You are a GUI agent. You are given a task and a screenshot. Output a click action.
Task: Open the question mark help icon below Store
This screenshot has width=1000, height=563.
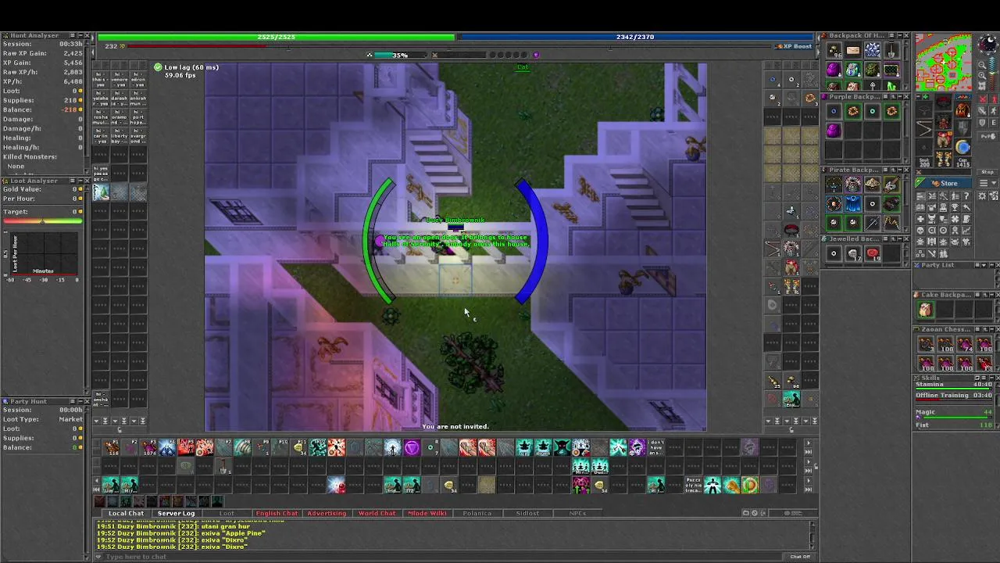pos(966,195)
